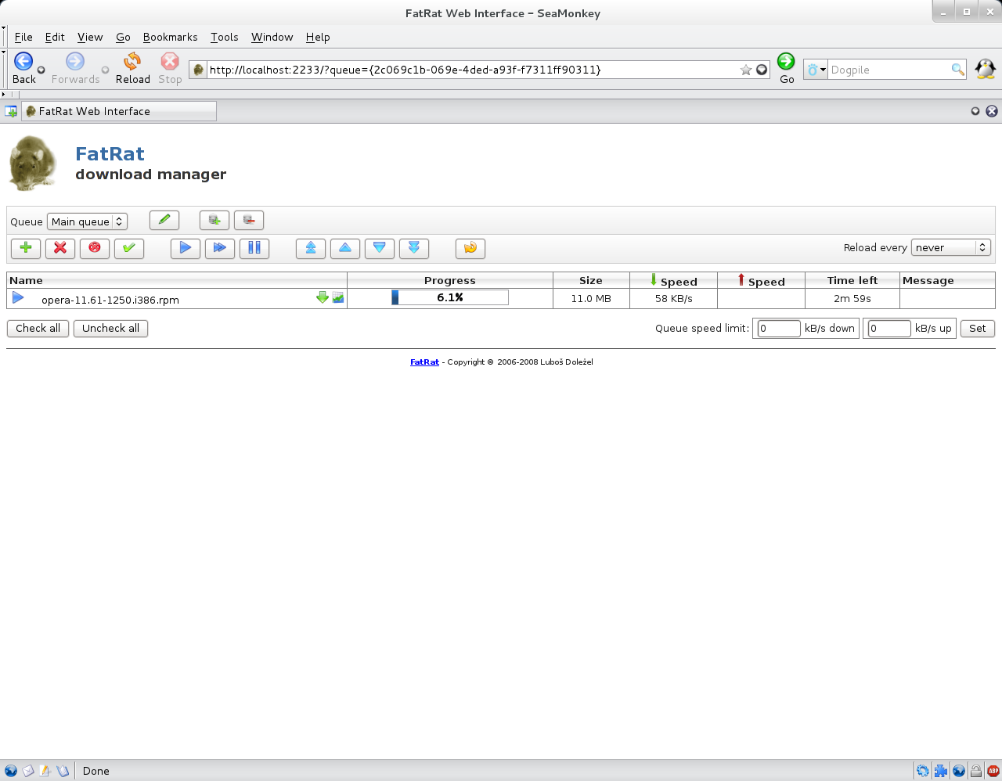Open the View menu
Viewport: 1002px width, 781px height.
pos(90,37)
